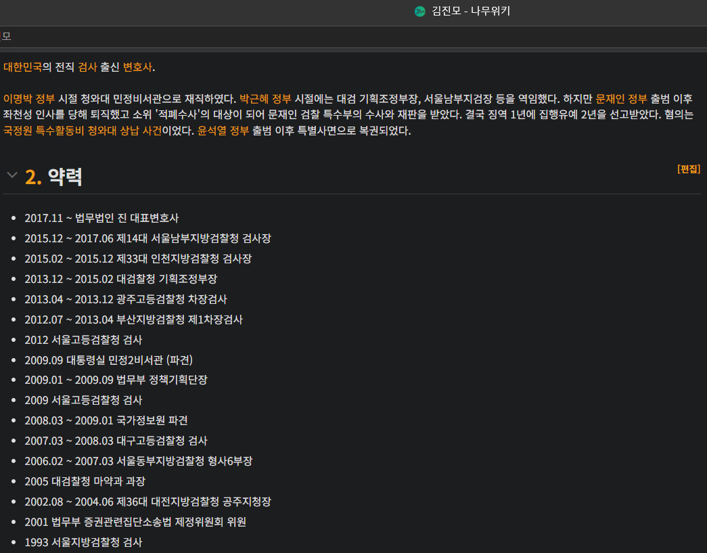Select the 서울남부지방검찰청 검사장 list entry

148,239
